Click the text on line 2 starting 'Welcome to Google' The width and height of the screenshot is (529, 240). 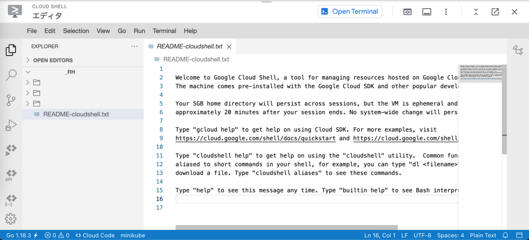[317, 78]
